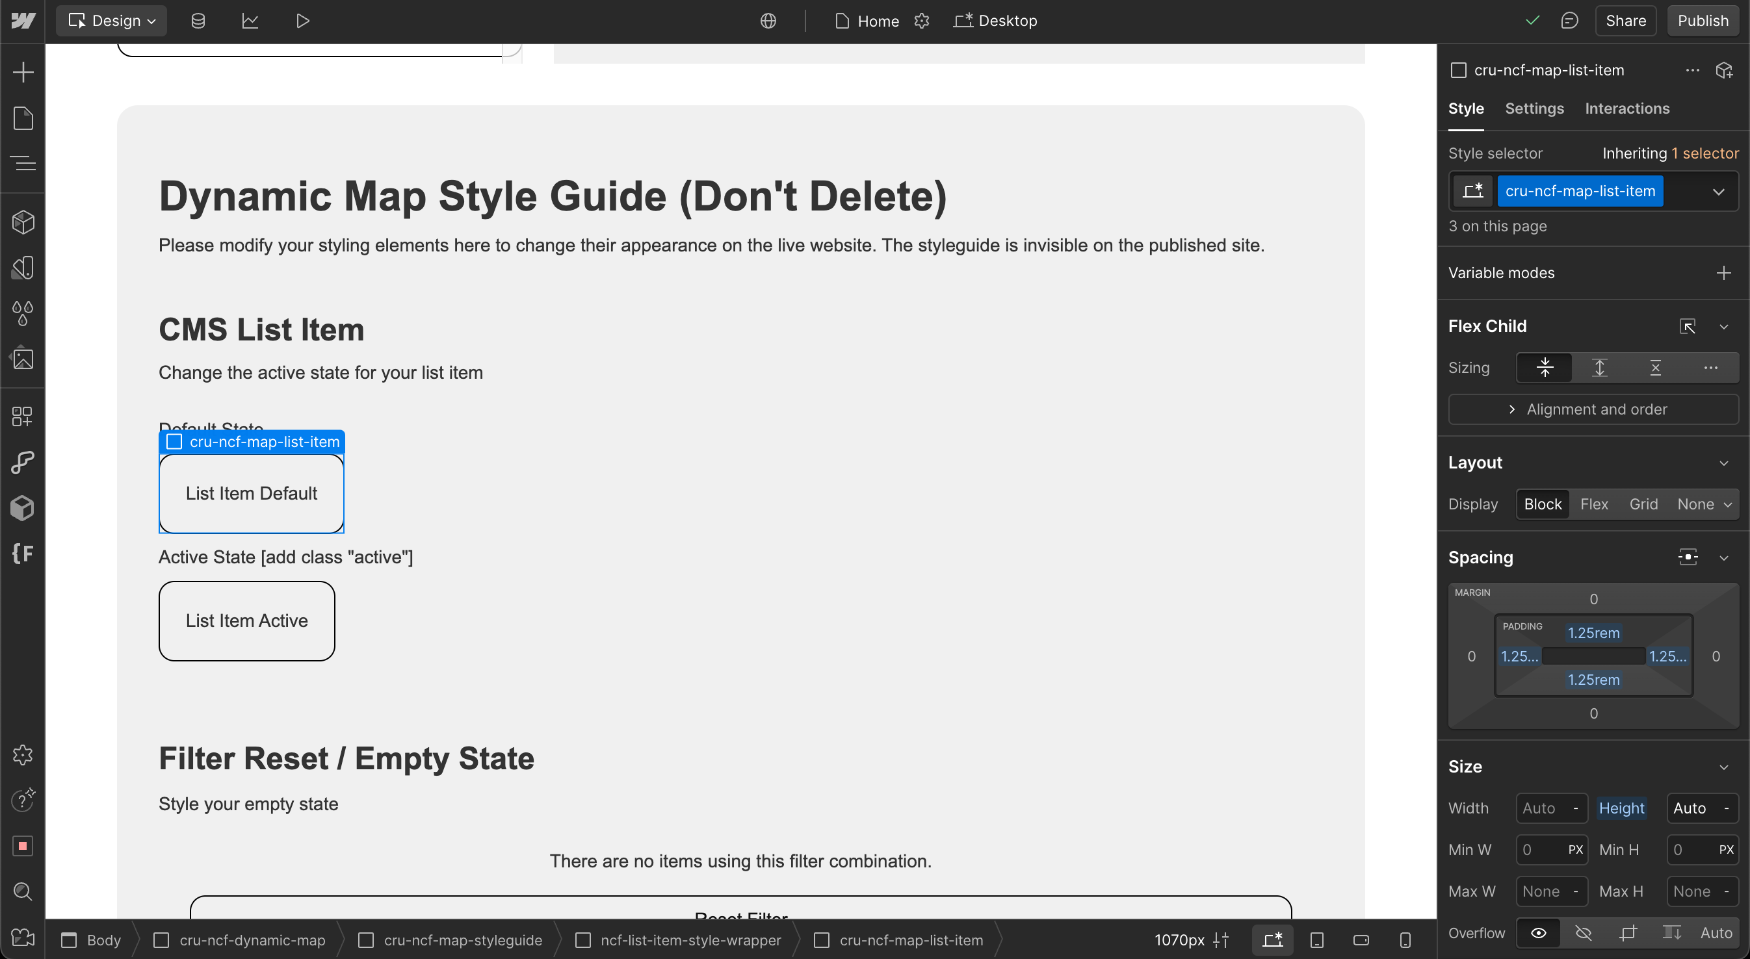Set sizing to Don't shrink or grow
The width and height of the screenshot is (1750, 959).
pos(1656,368)
